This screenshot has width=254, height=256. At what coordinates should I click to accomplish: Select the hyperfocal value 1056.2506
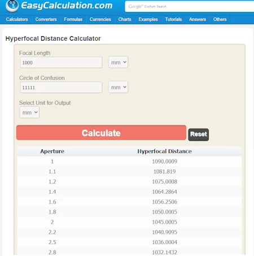tap(165, 202)
